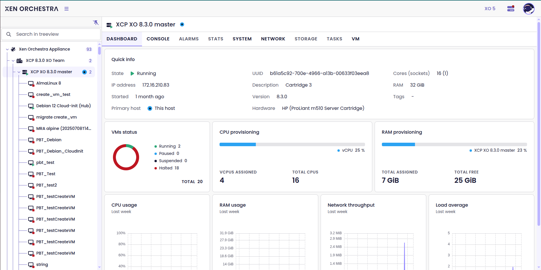Open the Storage tab
Screen dimensions: 541x270
click(306, 39)
